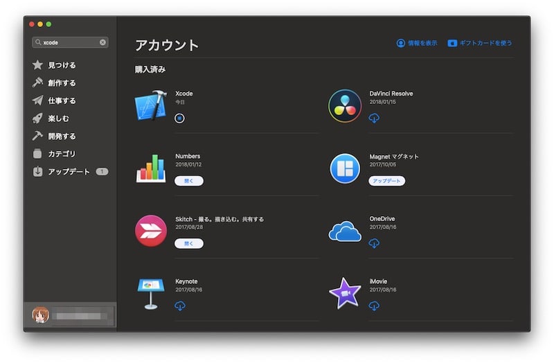Download iMovie via the cloud icon
The width and height of the screenshot is (554, 363).
pos(374,306)
